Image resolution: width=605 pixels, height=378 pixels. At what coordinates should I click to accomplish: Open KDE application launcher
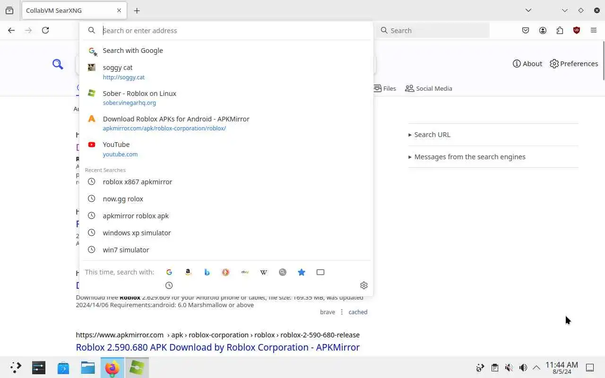pos(16,367)
